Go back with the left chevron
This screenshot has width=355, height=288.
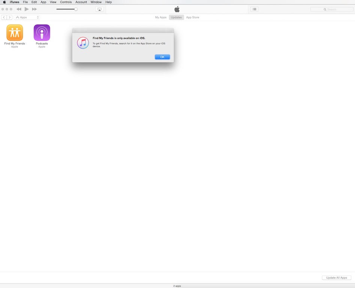pyautogui.click(x=4, y=17)
